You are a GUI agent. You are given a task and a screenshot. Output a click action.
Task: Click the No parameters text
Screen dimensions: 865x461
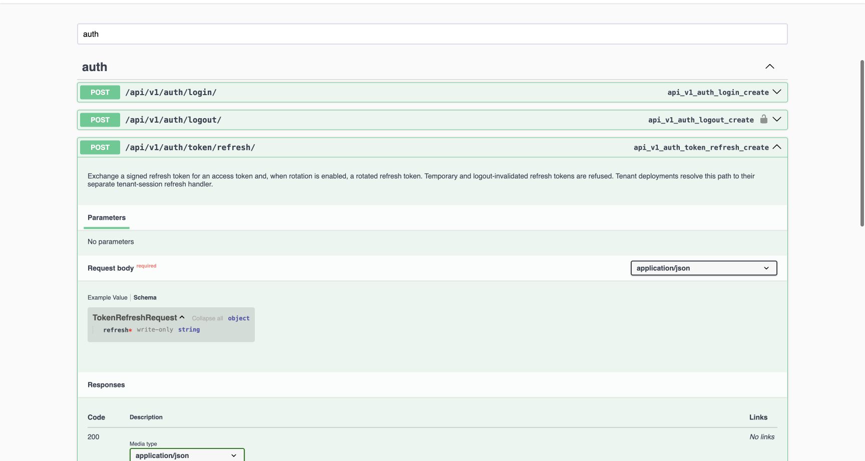tap(111, 242)
